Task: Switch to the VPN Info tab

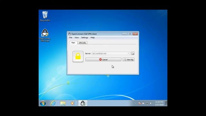Action: (82, 43)
